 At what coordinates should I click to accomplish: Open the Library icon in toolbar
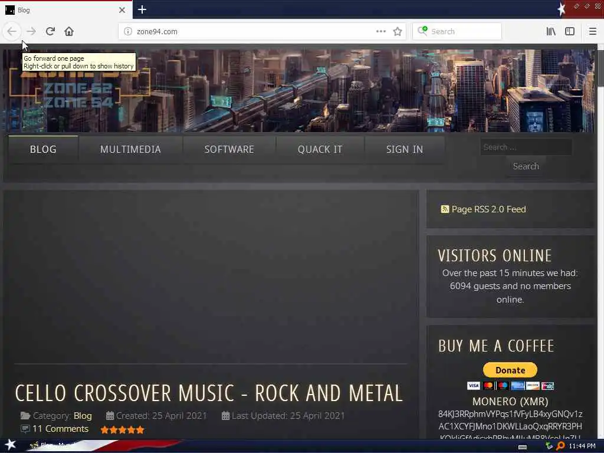551,31
